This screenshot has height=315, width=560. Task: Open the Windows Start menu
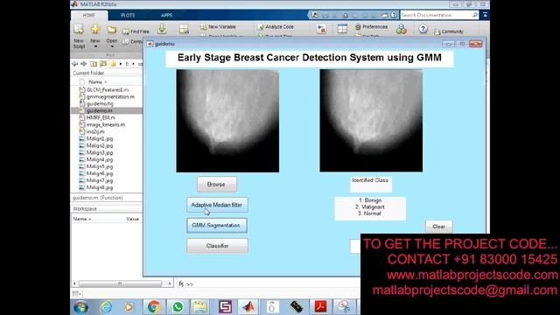pos(80,307)
